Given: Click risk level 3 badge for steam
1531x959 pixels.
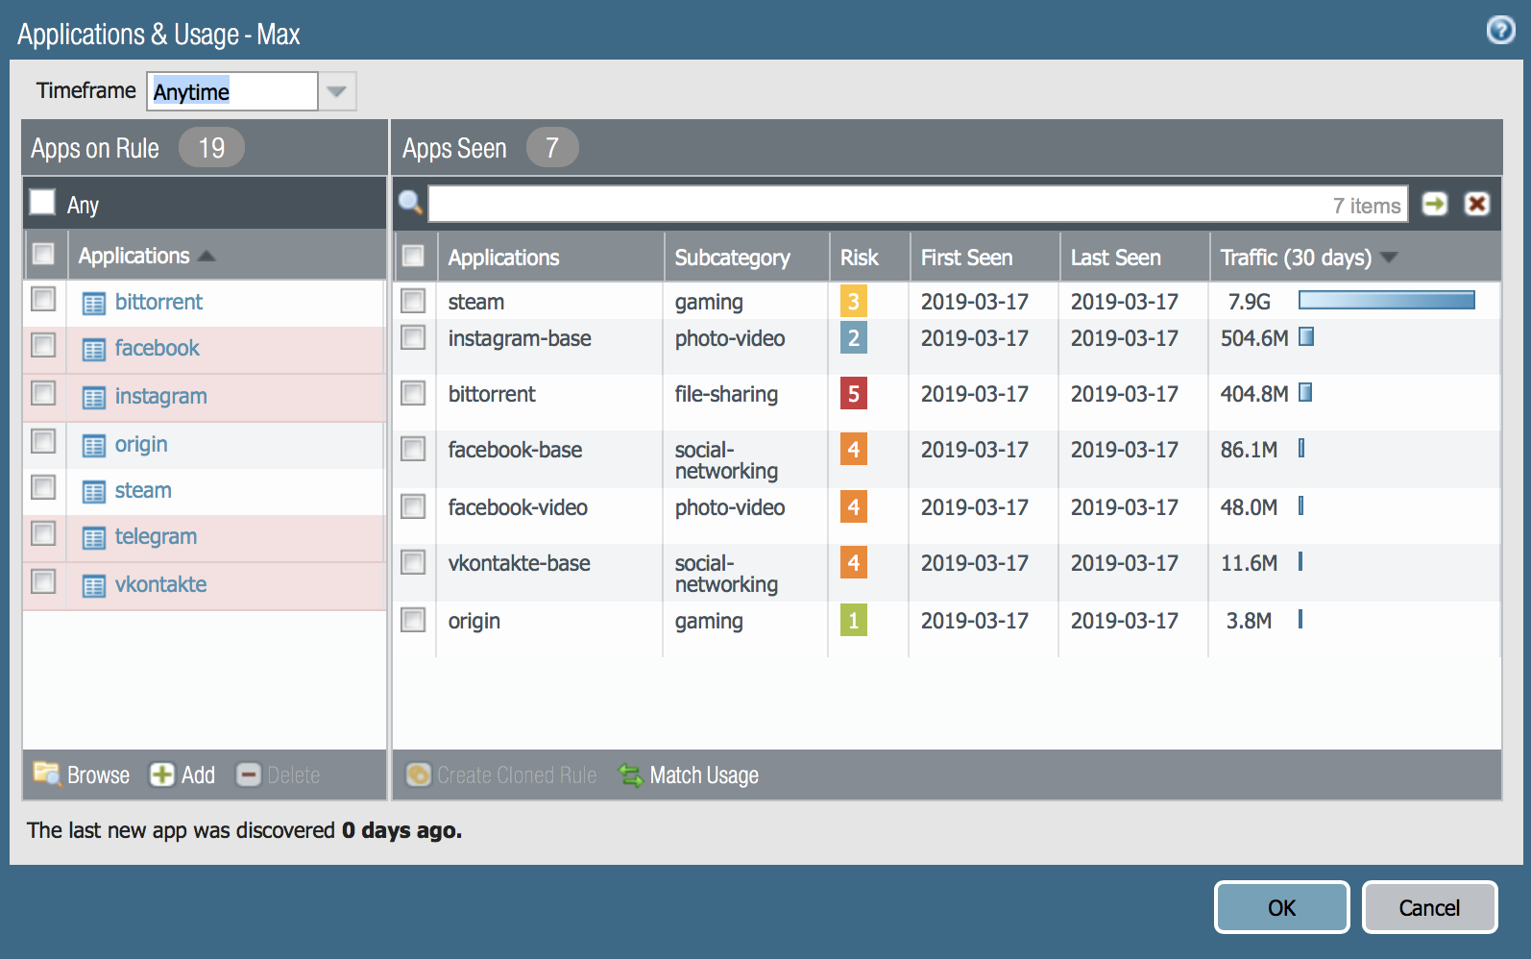Looking at the screenshot, I should tap(854, 302).
